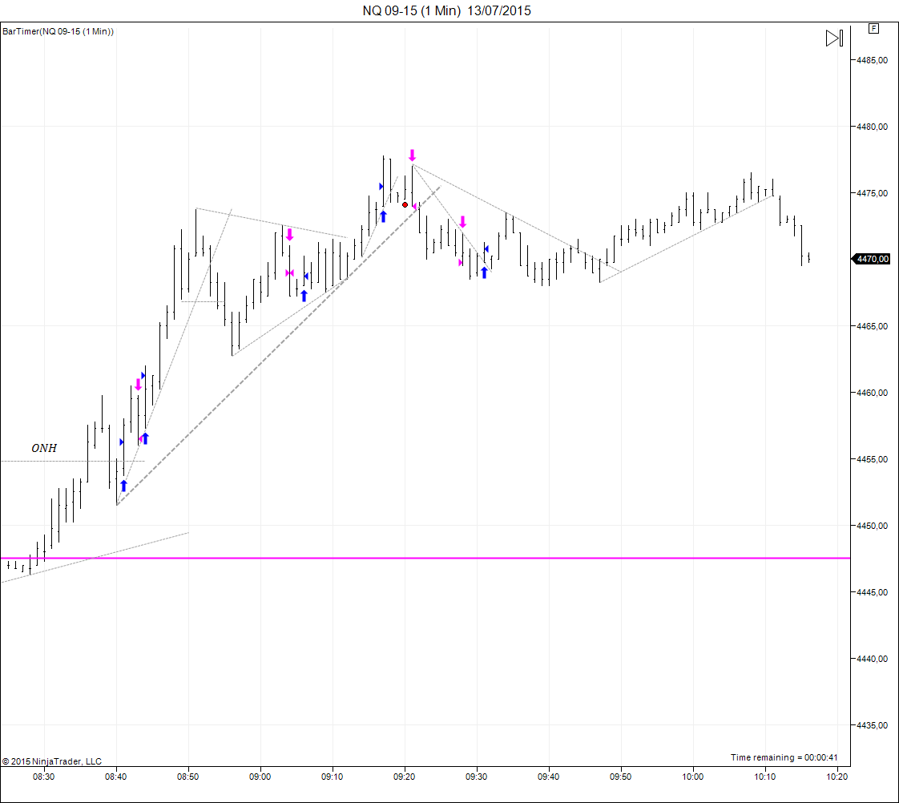Click the 4445,00 price axis label
This screenshot has width=899, height=803.
tap(872, 592)
